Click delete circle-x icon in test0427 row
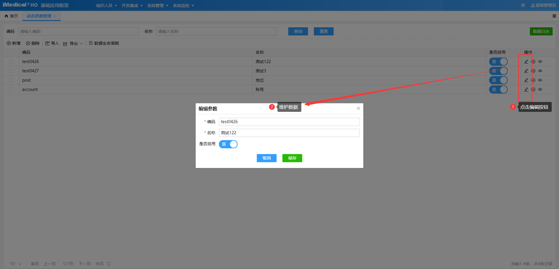The width and height of the screenshot is (559, 269). pos(533,71)
